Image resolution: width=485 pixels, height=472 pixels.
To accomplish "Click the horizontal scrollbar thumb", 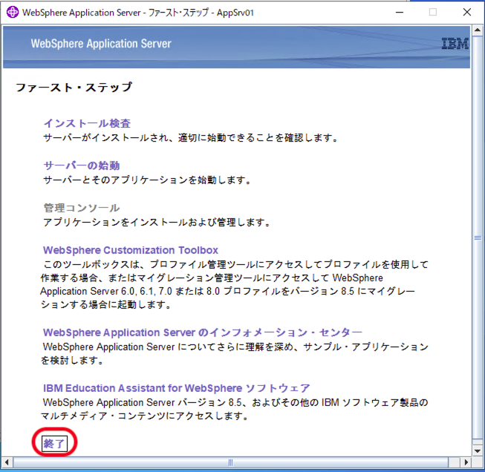I will click(x=230, y=462).
